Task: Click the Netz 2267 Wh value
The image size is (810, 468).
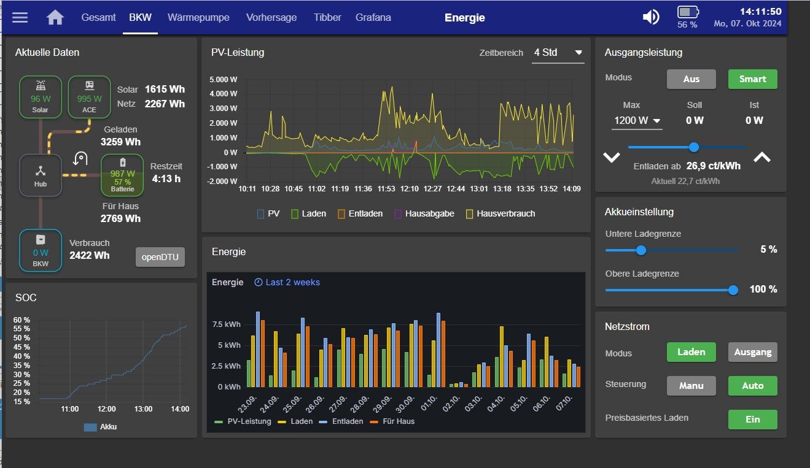Action: pos(165,104)
